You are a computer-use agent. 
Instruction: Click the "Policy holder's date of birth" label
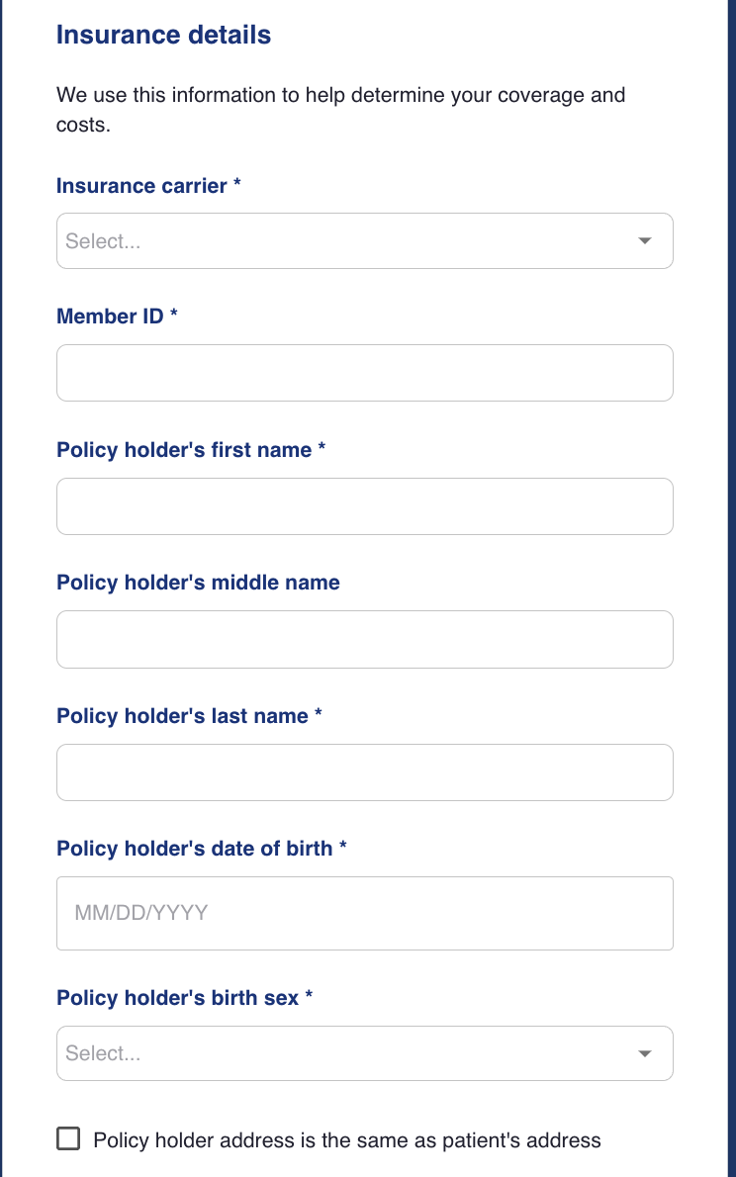coord(195,849)
